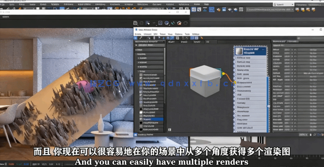
Task: Click the orange-and-white teapot icon in the frame buffer toolbar
Action: (x=179, y=23)
